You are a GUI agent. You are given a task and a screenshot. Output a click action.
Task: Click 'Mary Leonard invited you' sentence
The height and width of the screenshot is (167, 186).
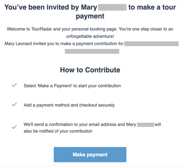coord(64,44)
